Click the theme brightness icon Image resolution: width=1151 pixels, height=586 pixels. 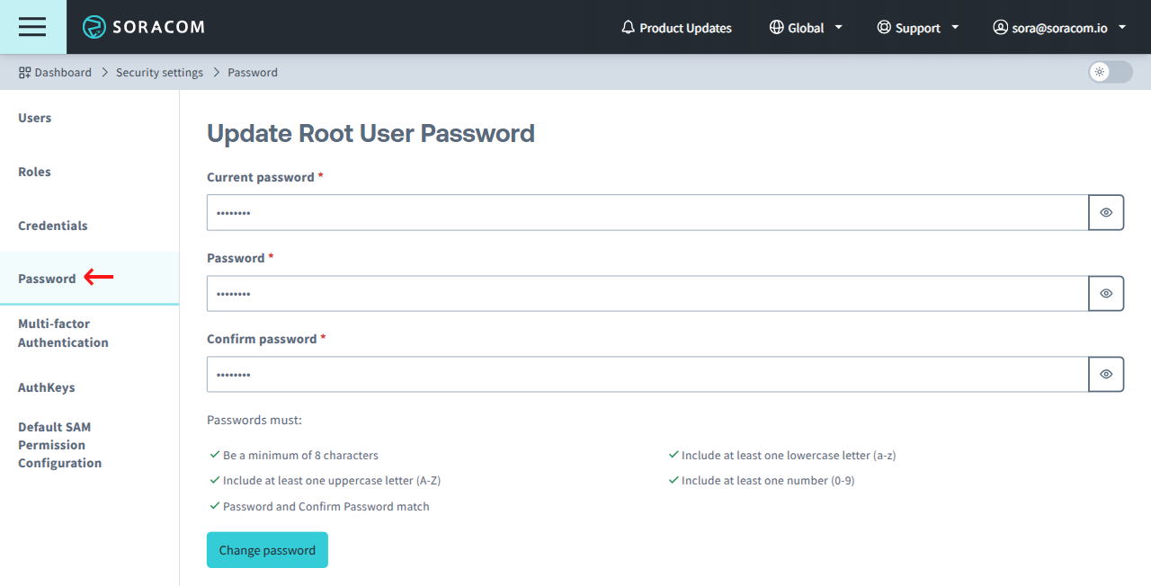click(1101, 72)
